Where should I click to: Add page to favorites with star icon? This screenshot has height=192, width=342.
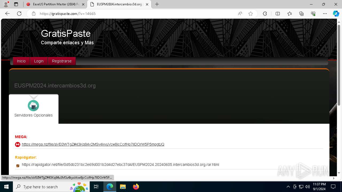pyautogui.click(x=251, y=14)
